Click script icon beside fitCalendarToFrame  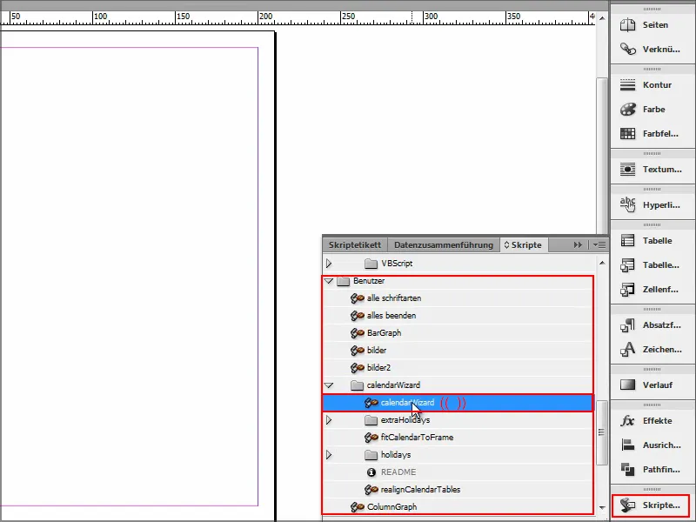click(x=371, y=438)
